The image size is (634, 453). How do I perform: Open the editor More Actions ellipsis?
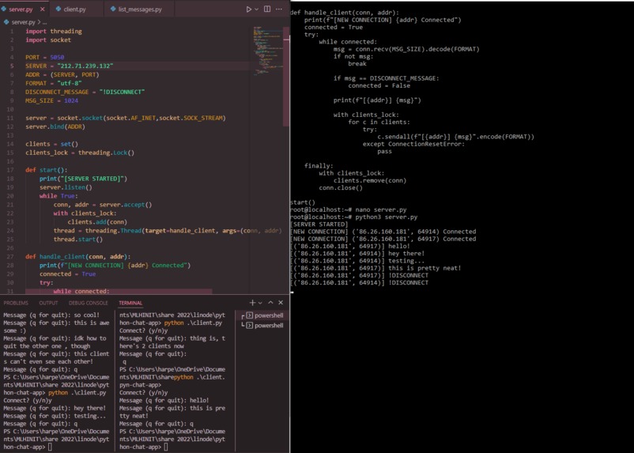[279, 9]
